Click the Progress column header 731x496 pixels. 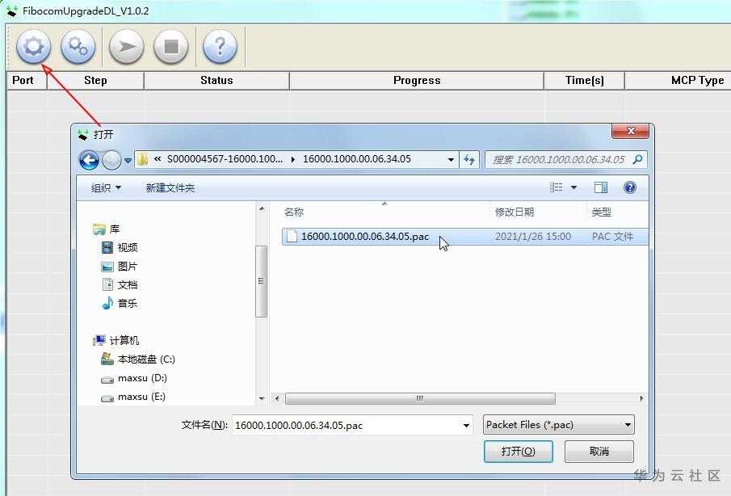pyautogui.click(x=417, y=80)
